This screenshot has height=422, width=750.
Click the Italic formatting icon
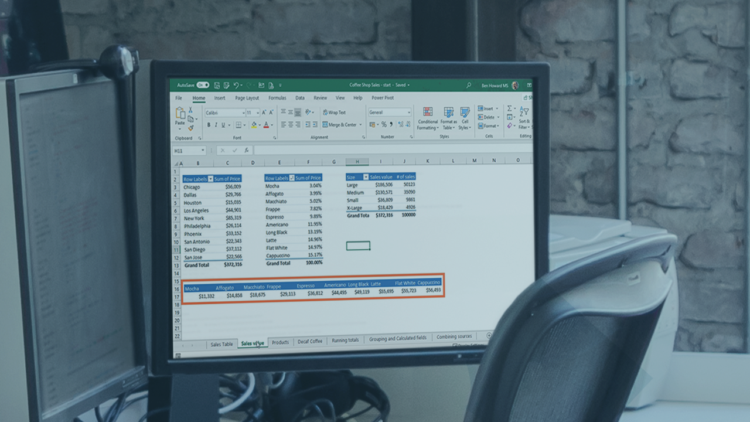216,125
